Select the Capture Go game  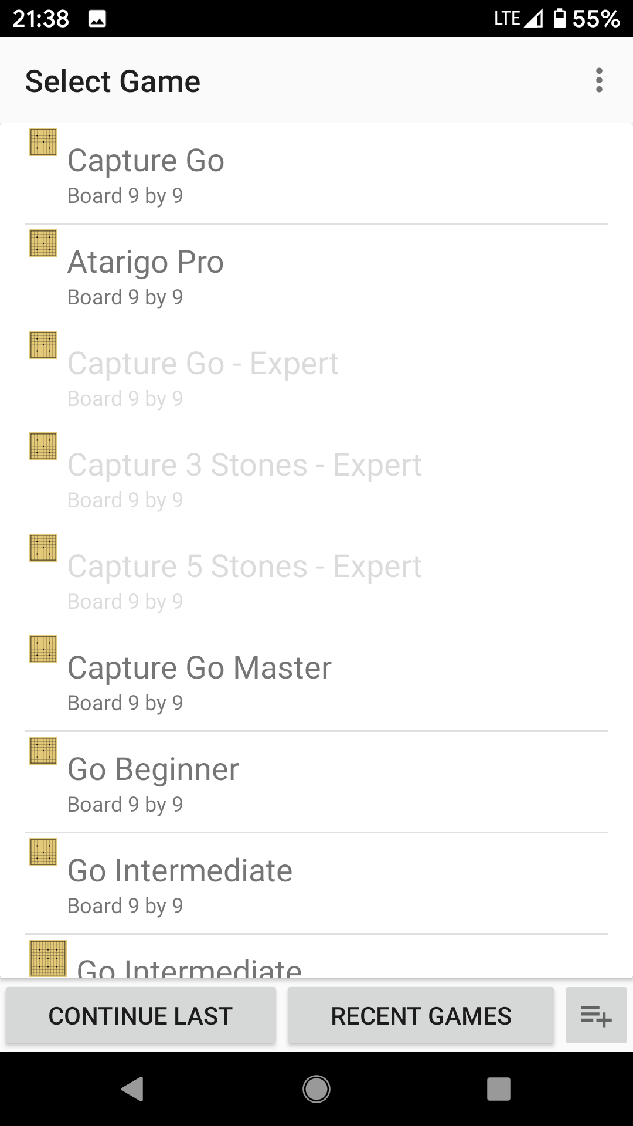[x=316, y=174]
